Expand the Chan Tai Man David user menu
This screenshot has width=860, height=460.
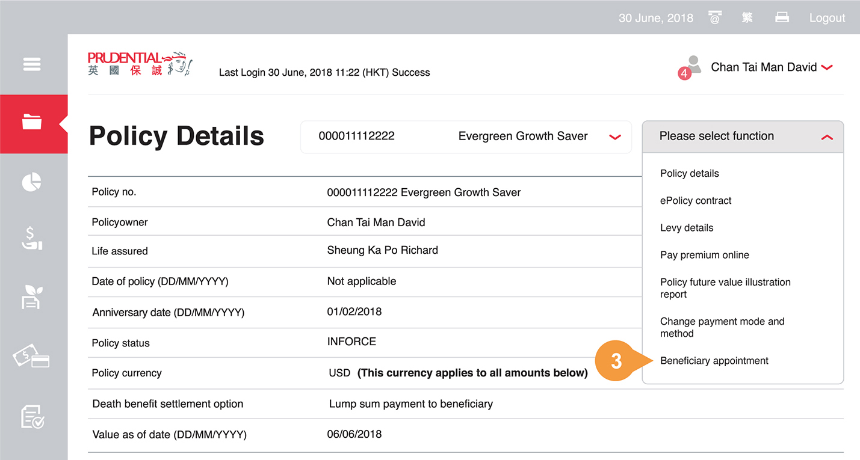[x=772, y=67]
